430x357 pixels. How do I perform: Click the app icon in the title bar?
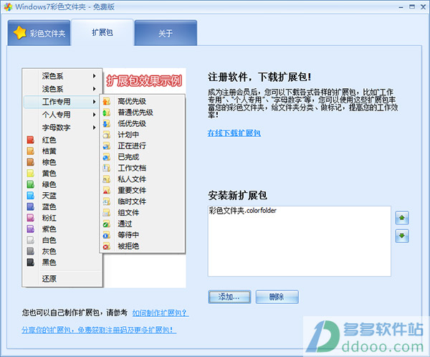point(8,6)
